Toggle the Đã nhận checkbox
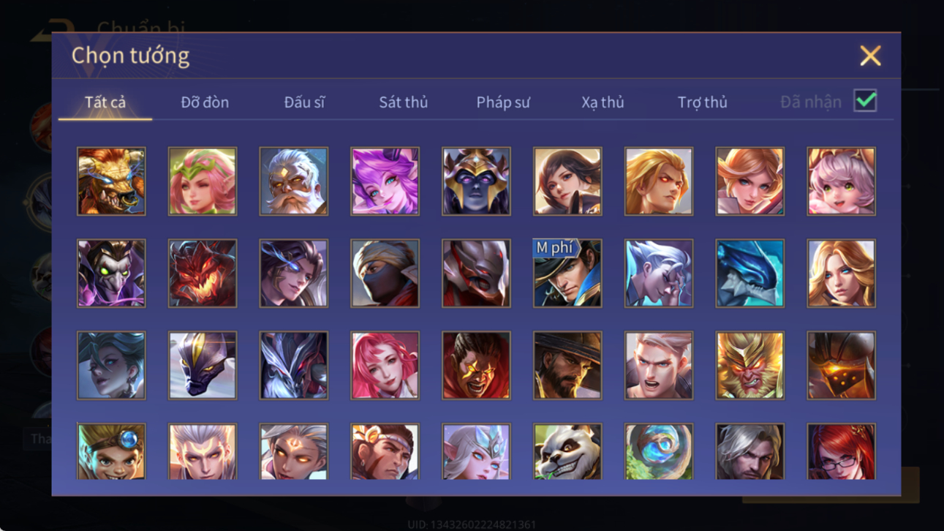The height and width of the screenshot is (531, 944). click(x=865, y=101)
